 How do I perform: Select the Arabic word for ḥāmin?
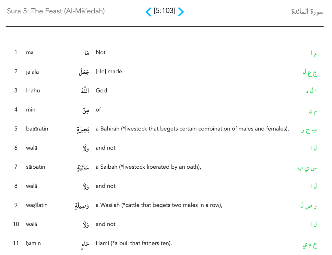pyautogui.click(x=85, y=244)
